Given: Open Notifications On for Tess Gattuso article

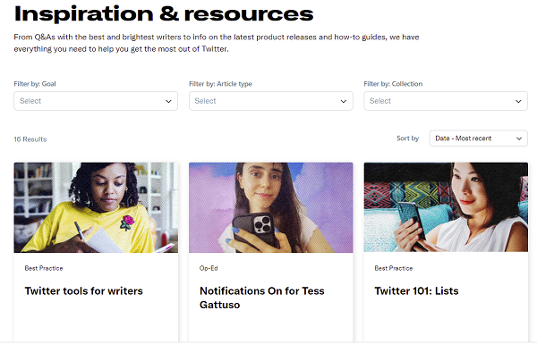Looking at the screenshot, I should click(x=261, y=298).
